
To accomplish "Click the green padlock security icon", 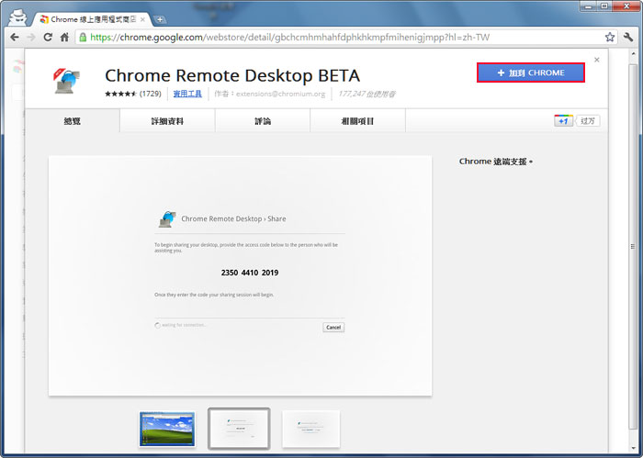I will (83, 38).
